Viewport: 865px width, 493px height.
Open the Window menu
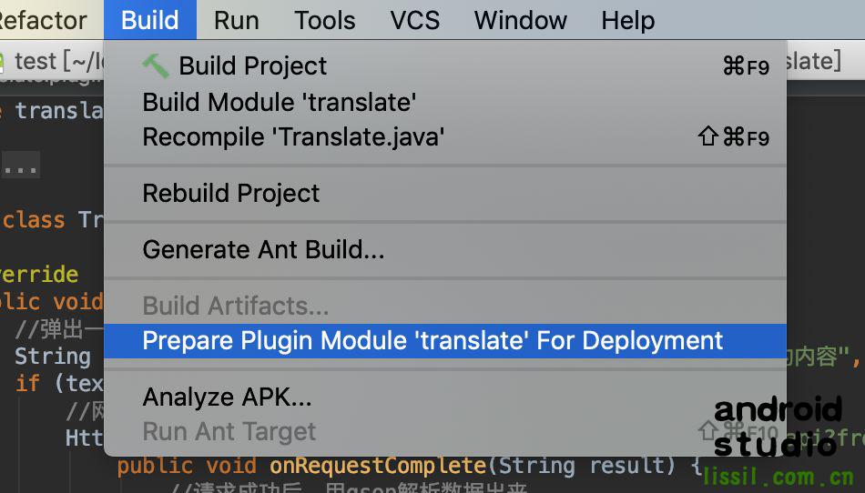point(520,20)
